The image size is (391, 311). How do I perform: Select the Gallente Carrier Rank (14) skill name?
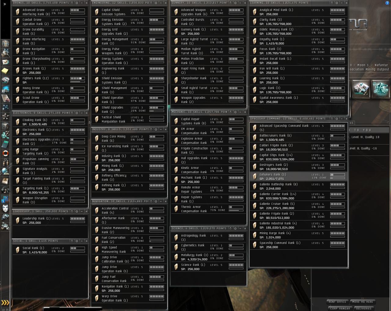(x=278, y=194)
